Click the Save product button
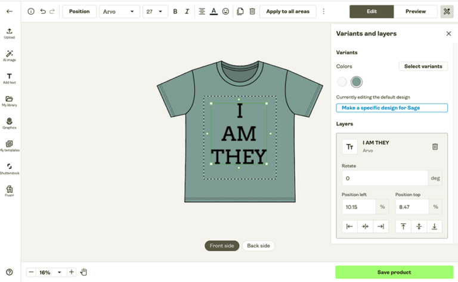 click(394, 272)
